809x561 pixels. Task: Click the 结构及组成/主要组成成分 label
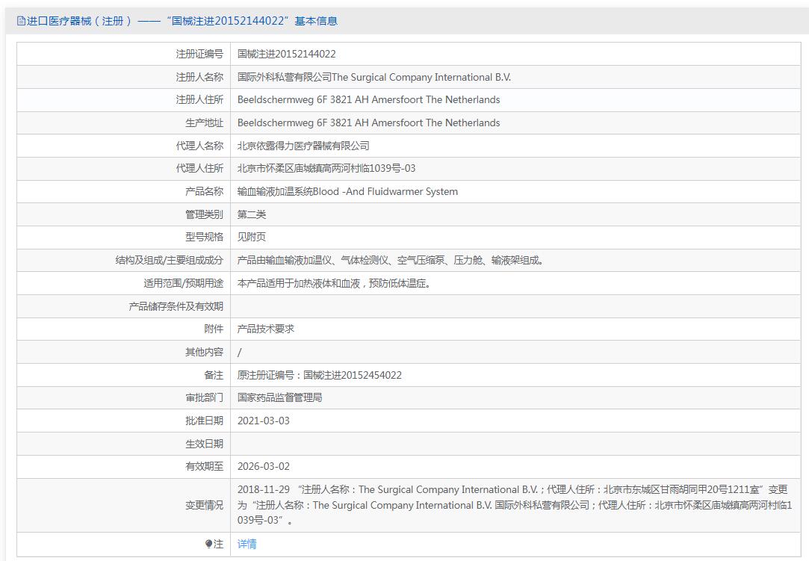click(170, 260)
